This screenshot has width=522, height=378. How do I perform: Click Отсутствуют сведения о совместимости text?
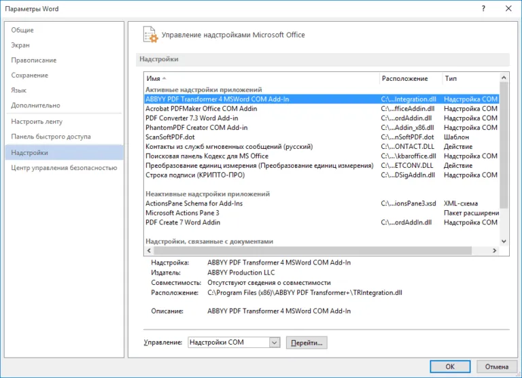click(269, 283)
